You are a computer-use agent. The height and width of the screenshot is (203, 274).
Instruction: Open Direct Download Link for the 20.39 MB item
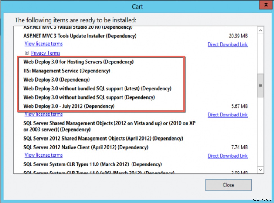(228, 44)
